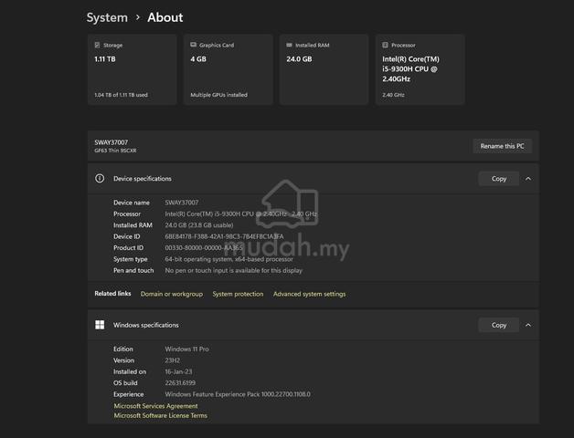Click the Device specifications info icon
The height and width of the screenshot is (438, 574).
point(100,179)
